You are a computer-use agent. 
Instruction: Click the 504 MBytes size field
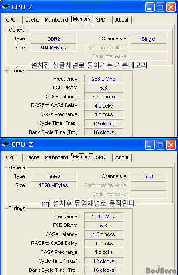53,48
